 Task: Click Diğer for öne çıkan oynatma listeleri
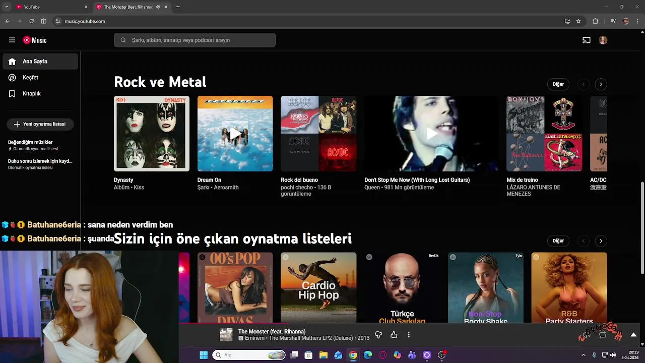pos(558,241)
